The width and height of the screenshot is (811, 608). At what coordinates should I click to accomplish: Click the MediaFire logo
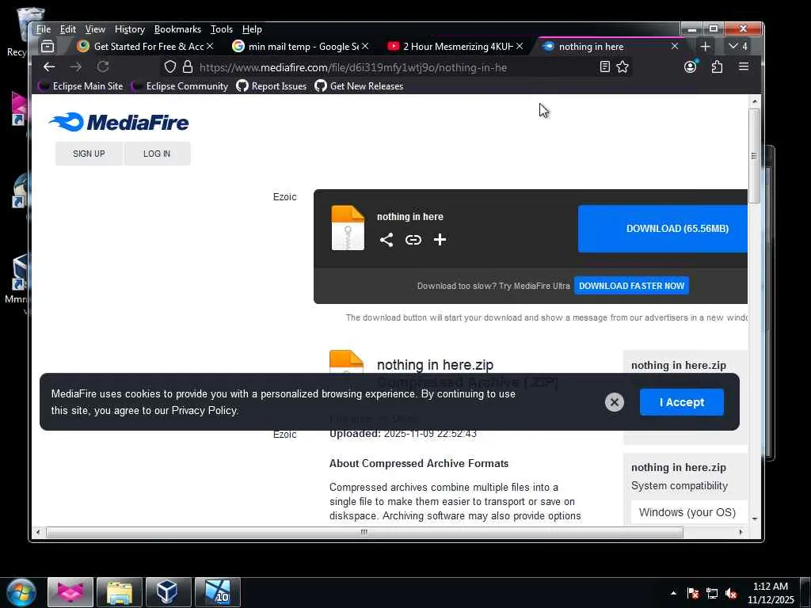click(x=119, y=123)
